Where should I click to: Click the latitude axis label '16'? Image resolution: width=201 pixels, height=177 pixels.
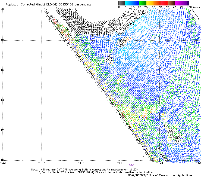[x=2, y=70]
